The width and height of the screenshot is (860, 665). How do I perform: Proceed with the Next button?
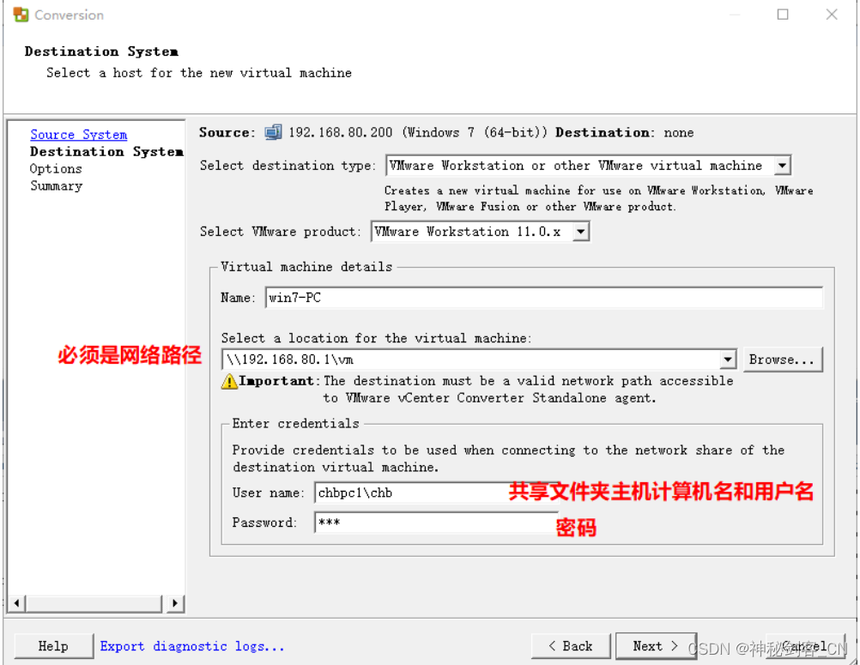coord(656,646)
